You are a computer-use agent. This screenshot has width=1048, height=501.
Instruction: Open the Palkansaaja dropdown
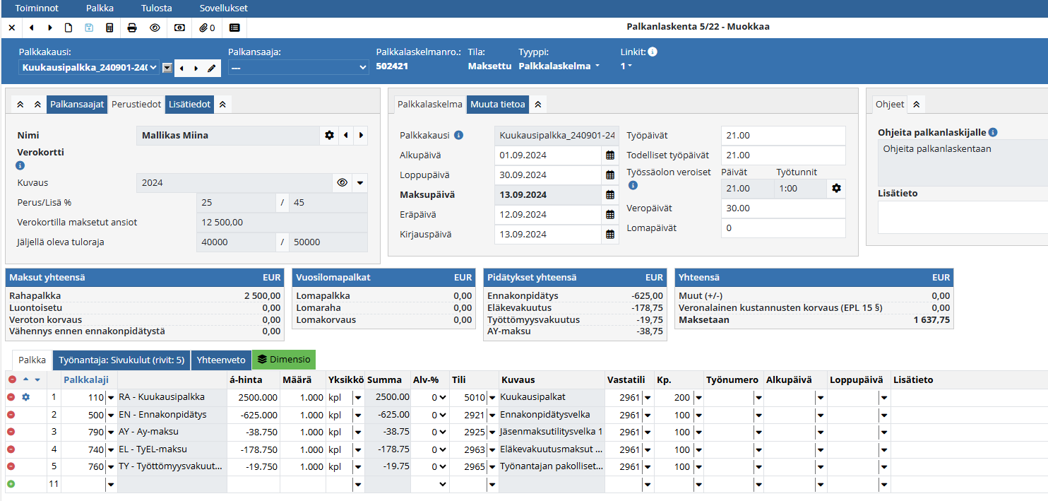tap(298, 67)
